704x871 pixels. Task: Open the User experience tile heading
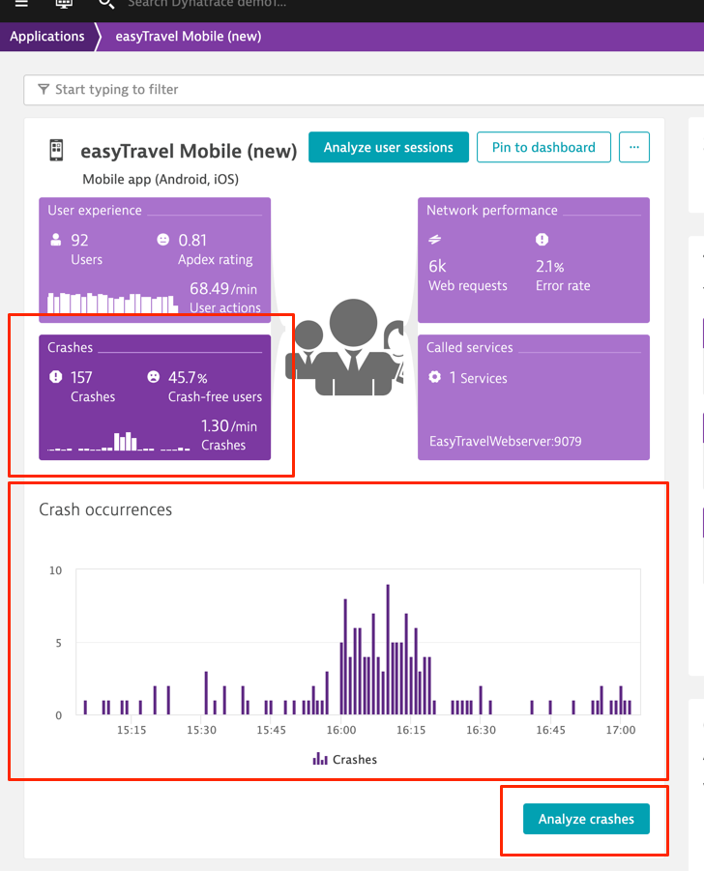(x=95, y=211)
